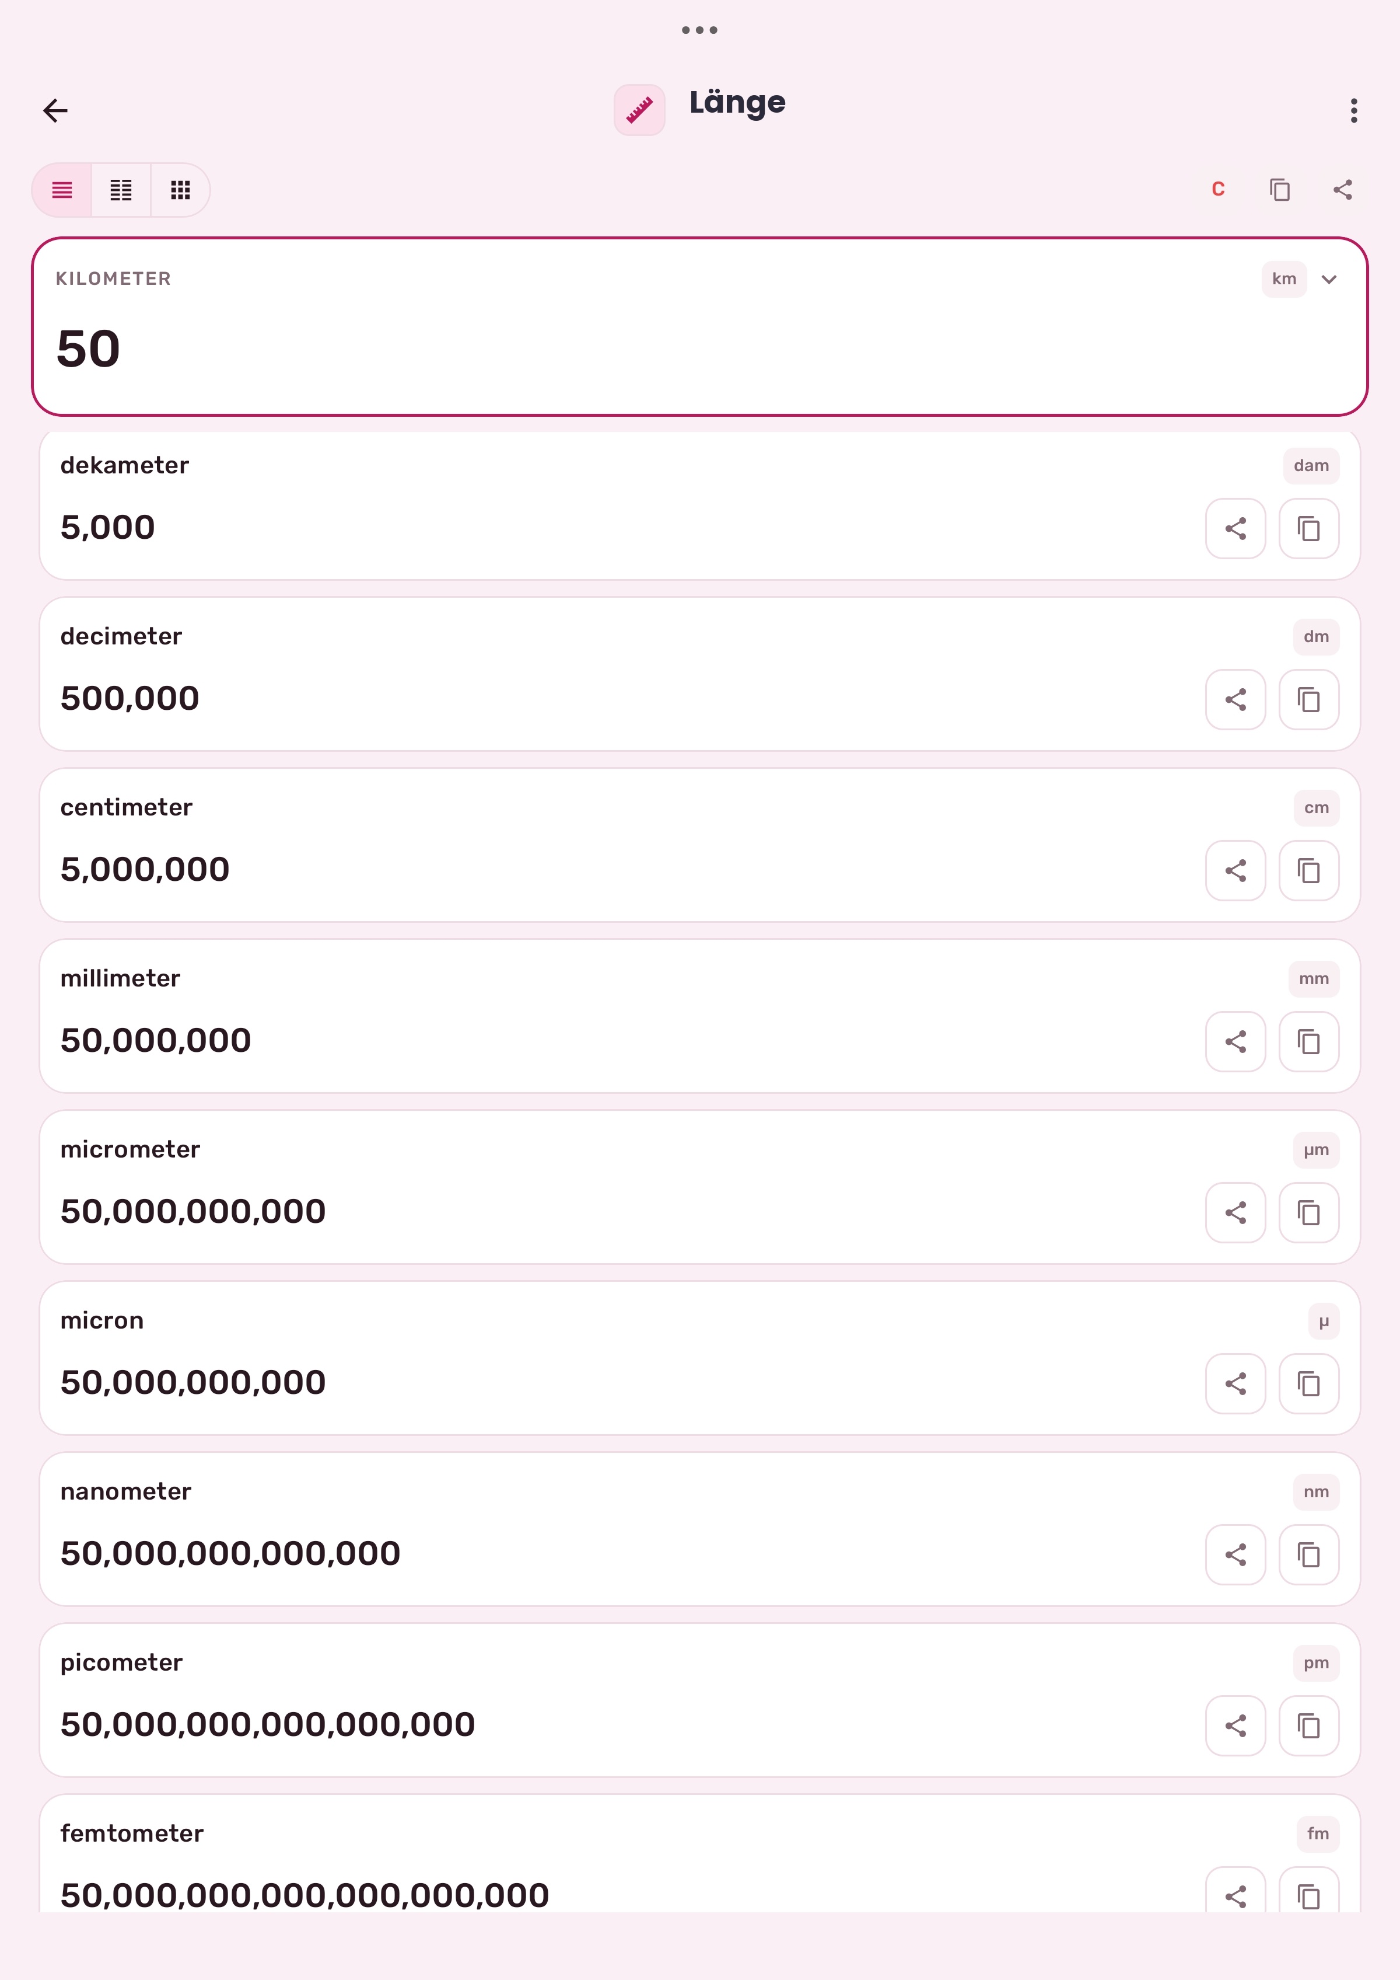Edit the kilometer value field showing 50
The image size is (1400, 1980).
700,327
